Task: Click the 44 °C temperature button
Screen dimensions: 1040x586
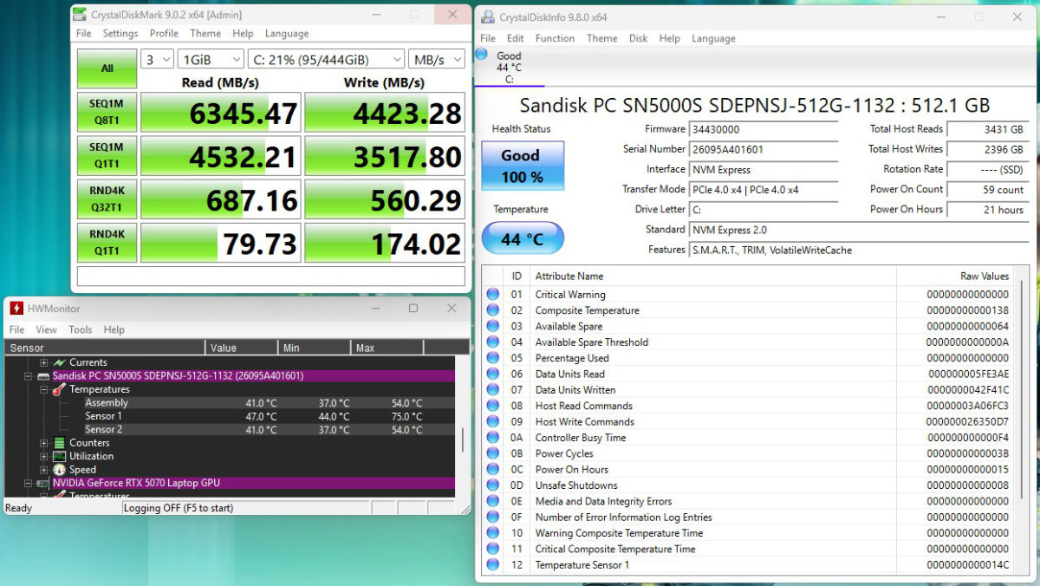Action: pyautogui.click(x=523, y=238)
